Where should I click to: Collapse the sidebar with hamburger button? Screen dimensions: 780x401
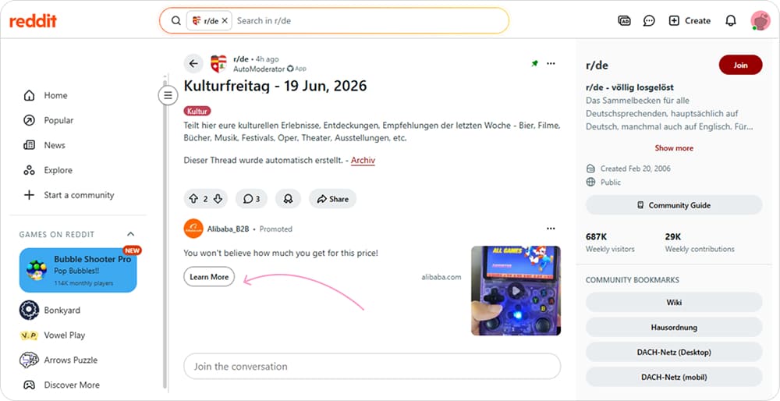[x=168, y=95]
